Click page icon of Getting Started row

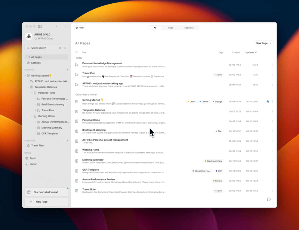click(x=77, y=102)
